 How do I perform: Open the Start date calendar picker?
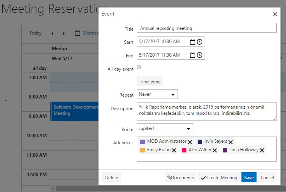(193, 42)
